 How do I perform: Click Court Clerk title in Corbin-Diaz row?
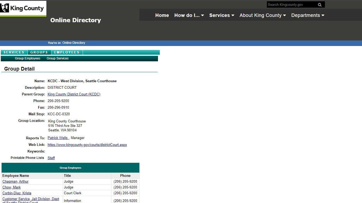[73, 193]
